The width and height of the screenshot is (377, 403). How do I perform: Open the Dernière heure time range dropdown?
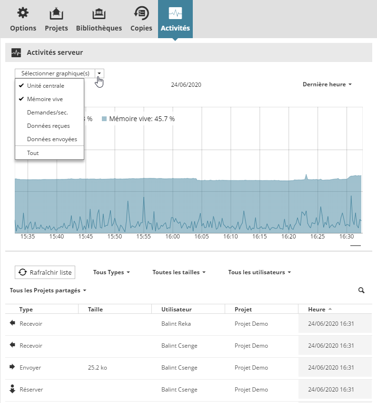pyautogui.click(x=327, y=84)
